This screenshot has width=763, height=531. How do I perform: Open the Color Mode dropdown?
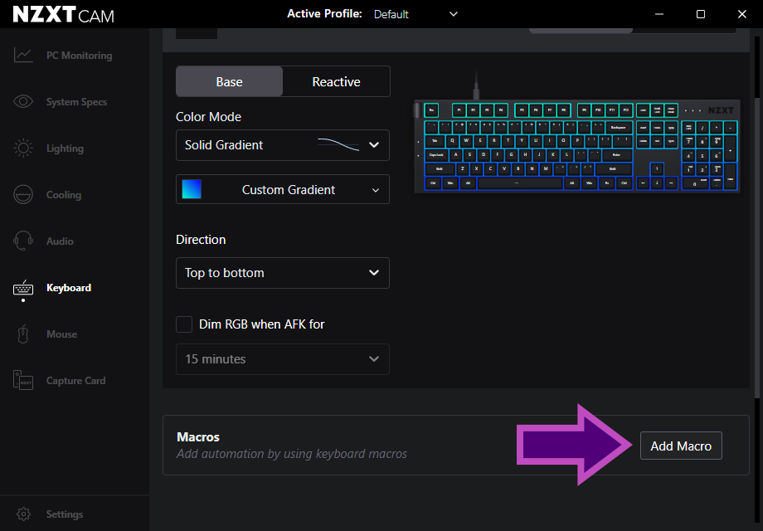coord(282,145)
